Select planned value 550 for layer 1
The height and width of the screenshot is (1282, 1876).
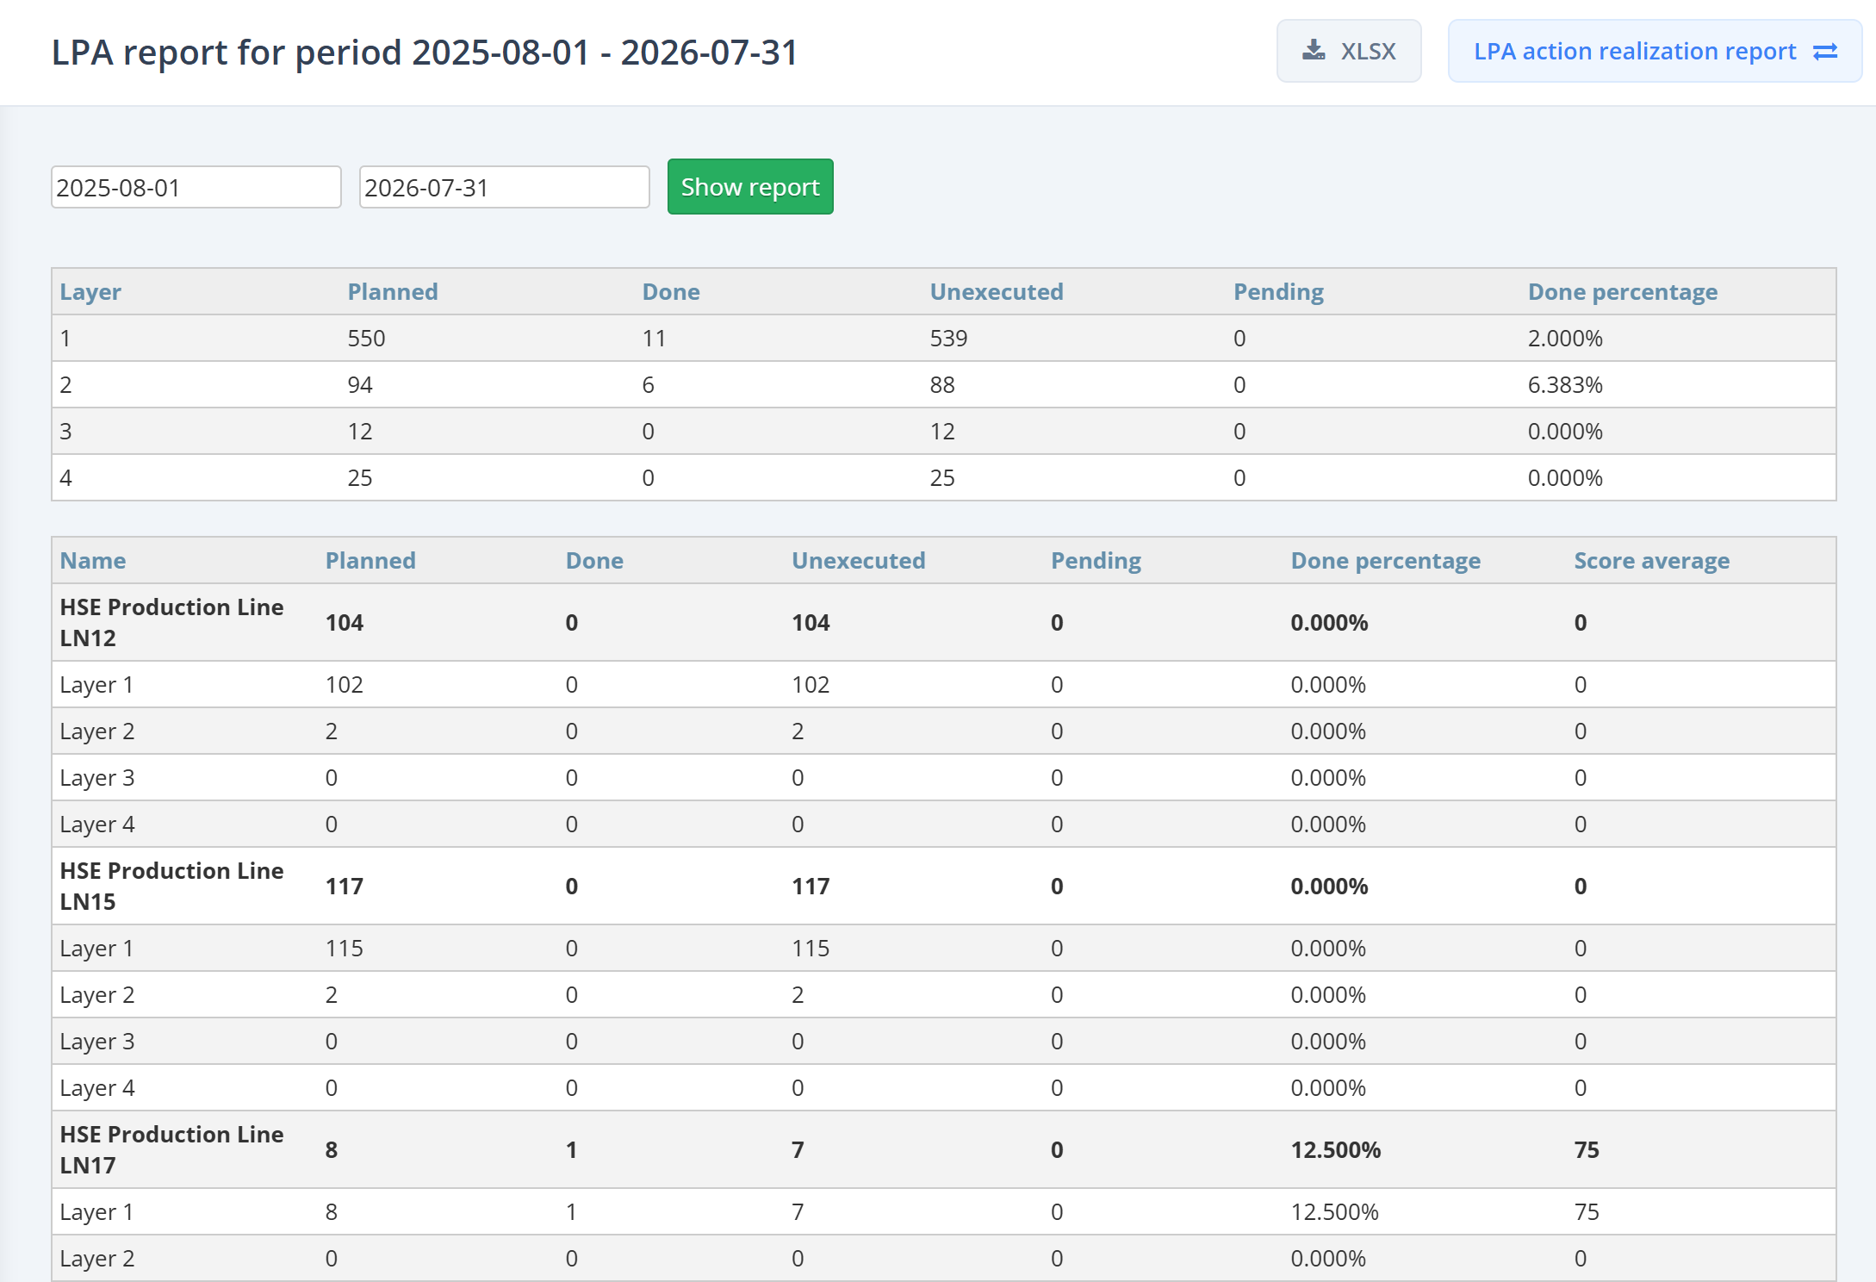pyautogui.click(x=366, y=338)
